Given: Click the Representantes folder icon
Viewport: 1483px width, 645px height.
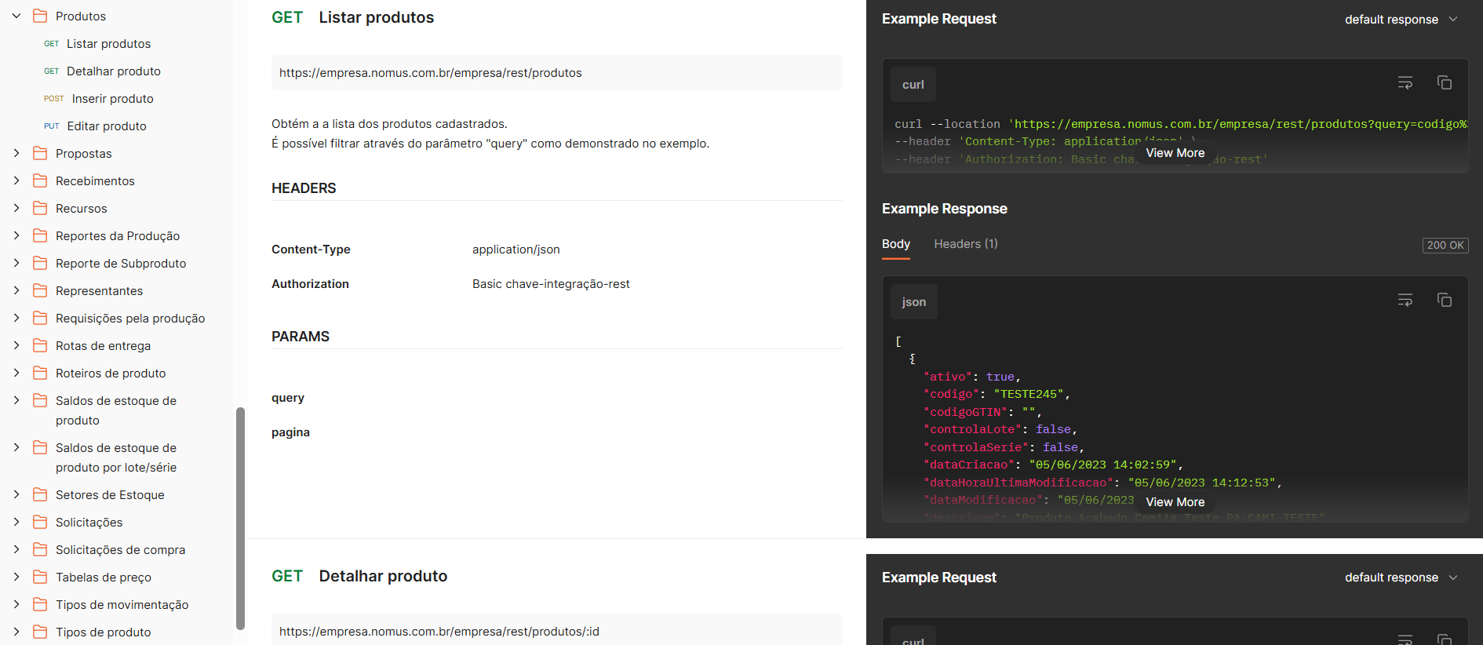Looking at the screenshot, I should (40, 291).
